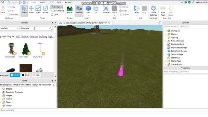The height and width of the screenshot is (117, 208).
Task: Expand the Players node
Action: 165,34
